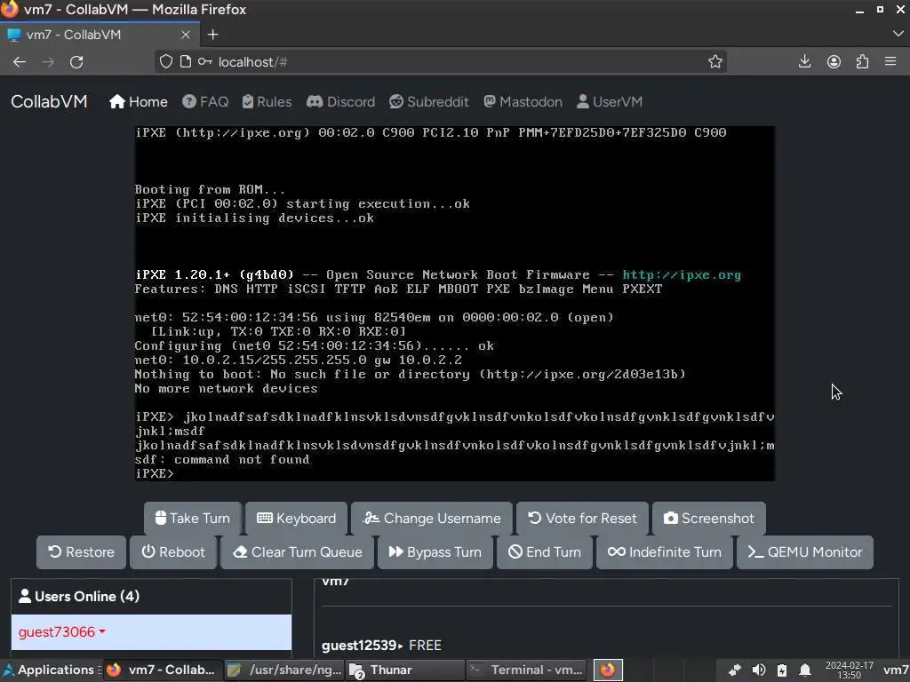910x682 pixels.
Task: Bookmark this page with the star icon
Action: click(715, 61)
